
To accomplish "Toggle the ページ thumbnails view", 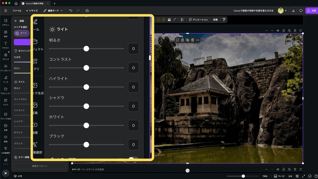I will (x=279, y=176).
